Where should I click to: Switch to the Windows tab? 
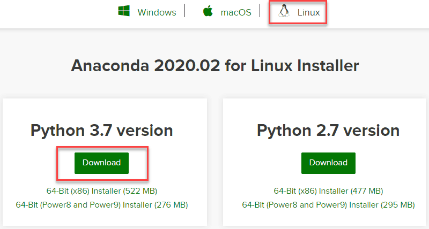(x=157, y=12)
